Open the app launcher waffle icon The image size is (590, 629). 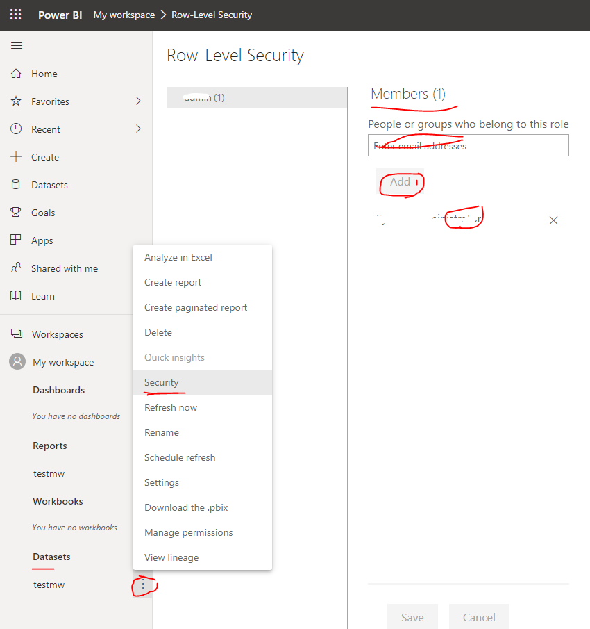[16, 15]
